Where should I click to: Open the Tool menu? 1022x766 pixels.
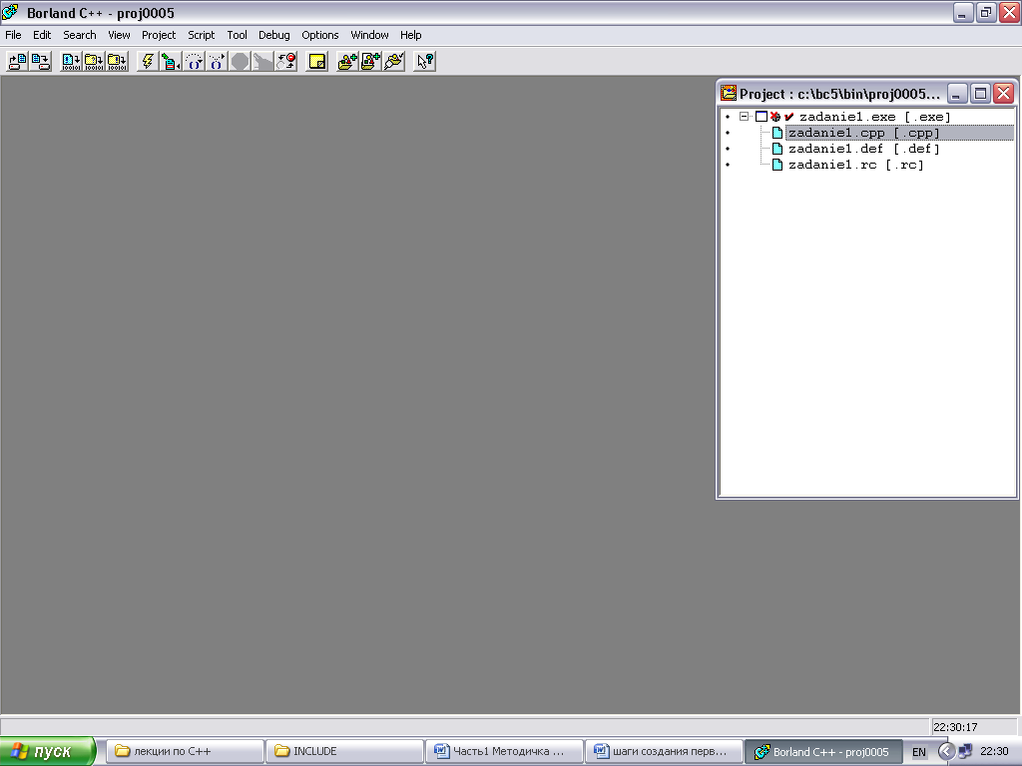click(x=237, y=35)
